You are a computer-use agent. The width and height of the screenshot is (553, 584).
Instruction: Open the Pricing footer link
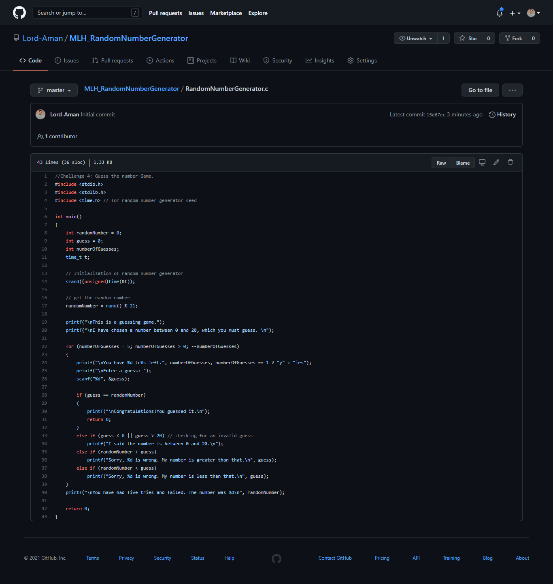click(382, 558)
